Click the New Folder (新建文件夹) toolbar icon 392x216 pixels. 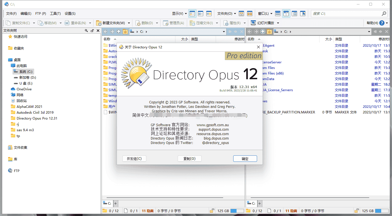[99, 23]
